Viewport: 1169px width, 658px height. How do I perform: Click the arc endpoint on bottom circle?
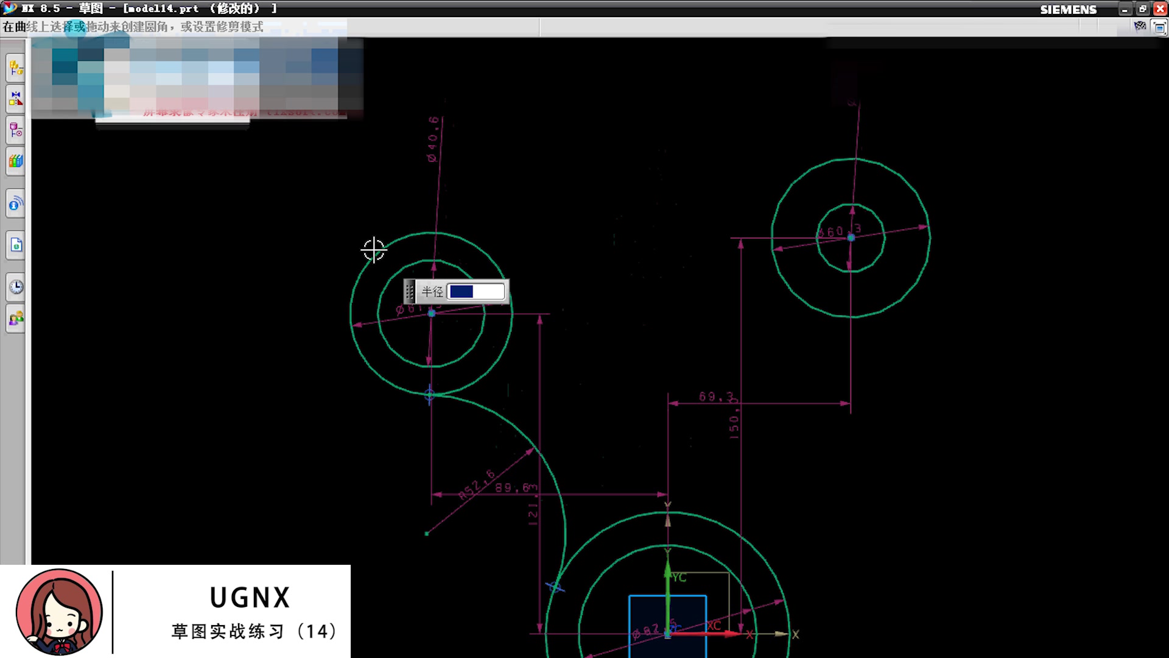555,587
